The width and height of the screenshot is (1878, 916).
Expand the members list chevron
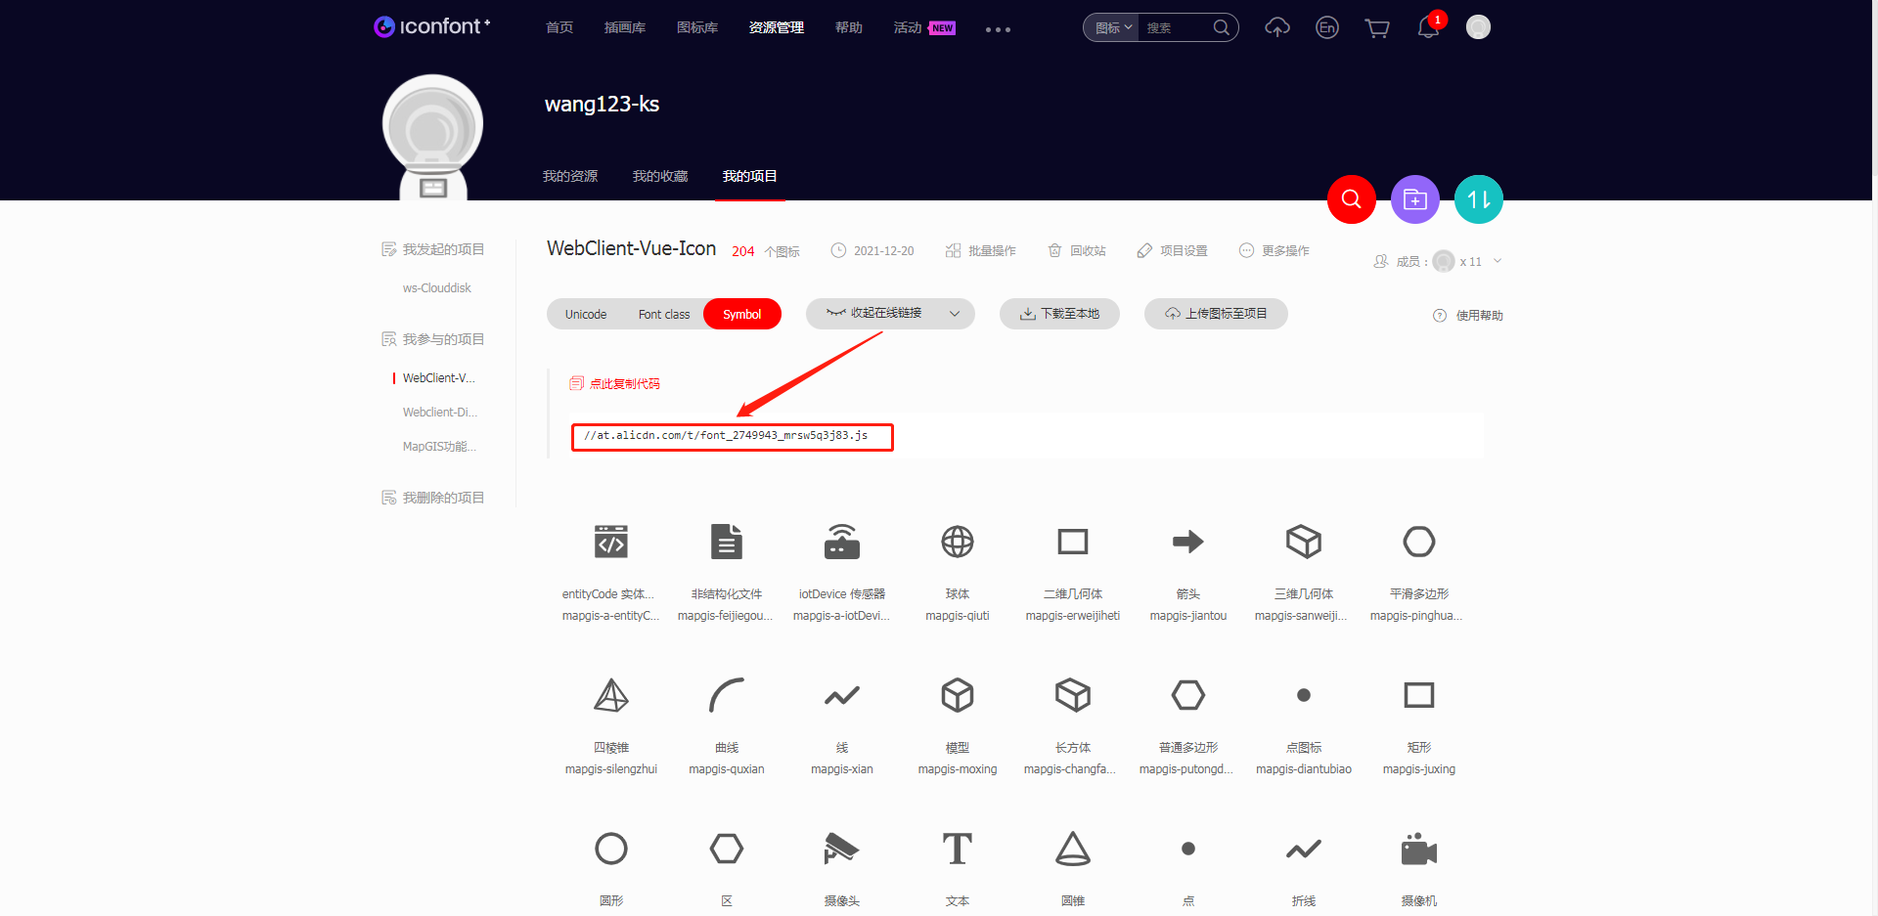tap(1498, 261)
